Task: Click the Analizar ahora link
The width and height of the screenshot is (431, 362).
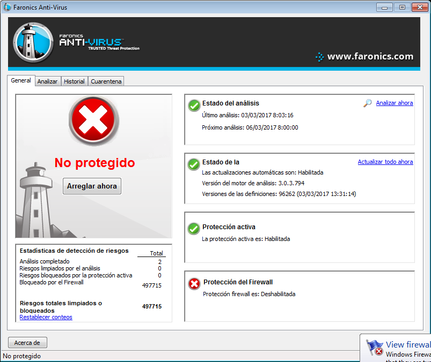Action: [395, 103]
